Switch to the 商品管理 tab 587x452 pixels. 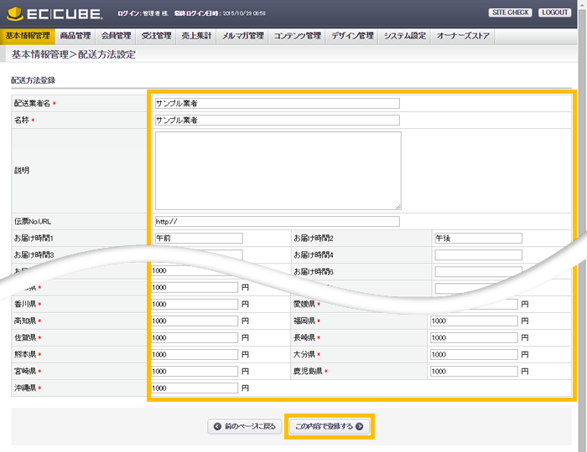[x=75, y=36]
